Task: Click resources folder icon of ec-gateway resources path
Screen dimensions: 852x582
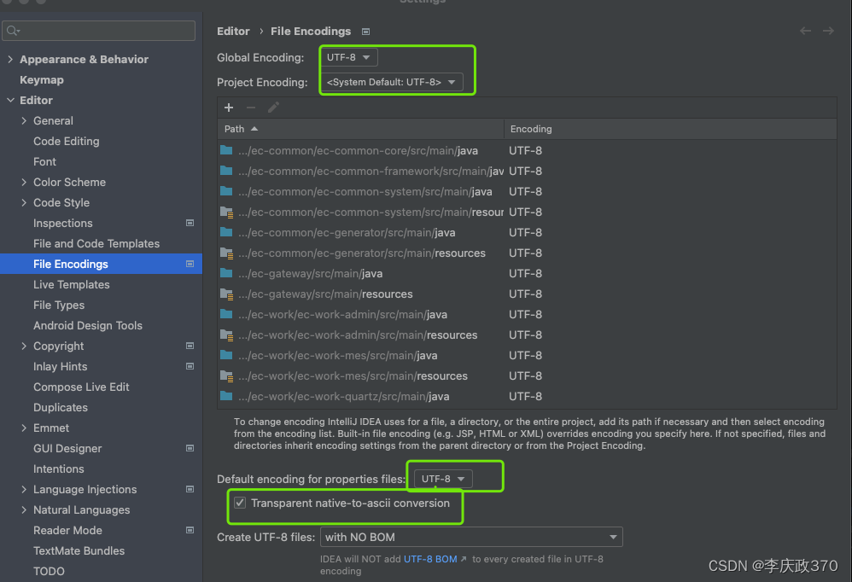Action: point(226,294)
